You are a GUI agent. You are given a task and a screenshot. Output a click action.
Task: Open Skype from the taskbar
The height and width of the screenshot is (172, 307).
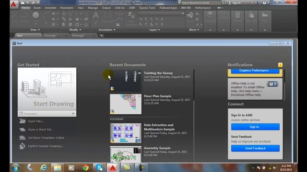coord(99,168)
